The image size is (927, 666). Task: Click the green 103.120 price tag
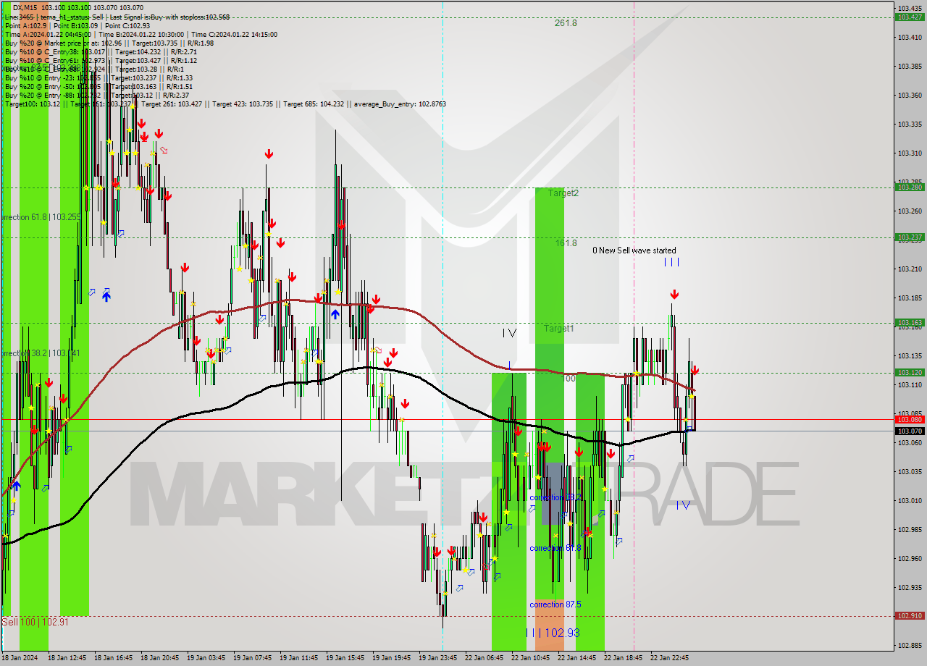pos(910,372)
